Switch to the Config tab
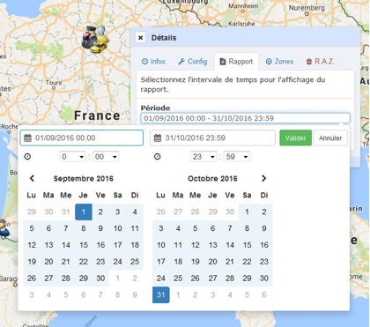 click(x=193, y=62)
